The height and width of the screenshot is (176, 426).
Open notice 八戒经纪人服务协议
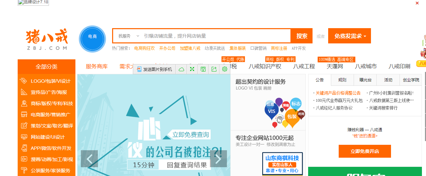pos(334,108)
